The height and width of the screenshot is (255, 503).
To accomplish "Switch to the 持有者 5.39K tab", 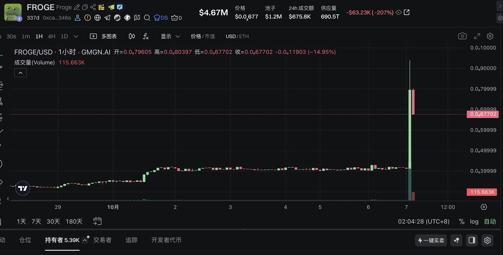I will tap(62, 240).
